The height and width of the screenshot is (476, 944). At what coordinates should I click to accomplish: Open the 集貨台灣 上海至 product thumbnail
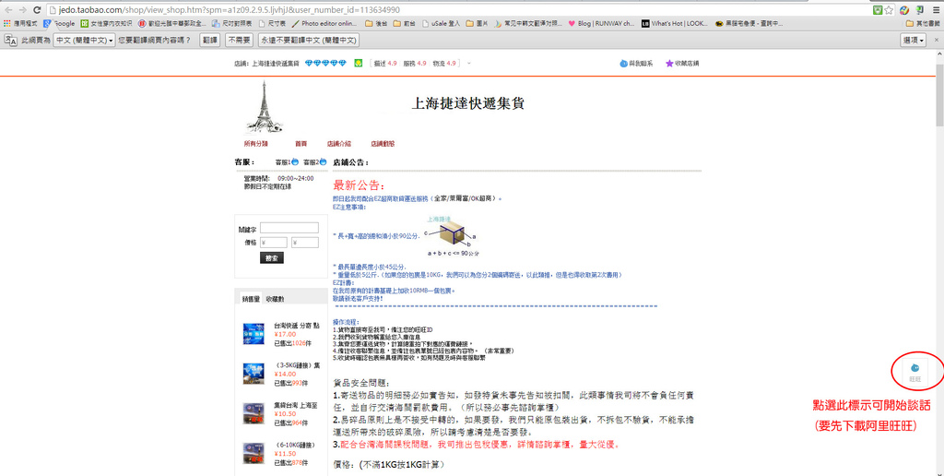254,413
